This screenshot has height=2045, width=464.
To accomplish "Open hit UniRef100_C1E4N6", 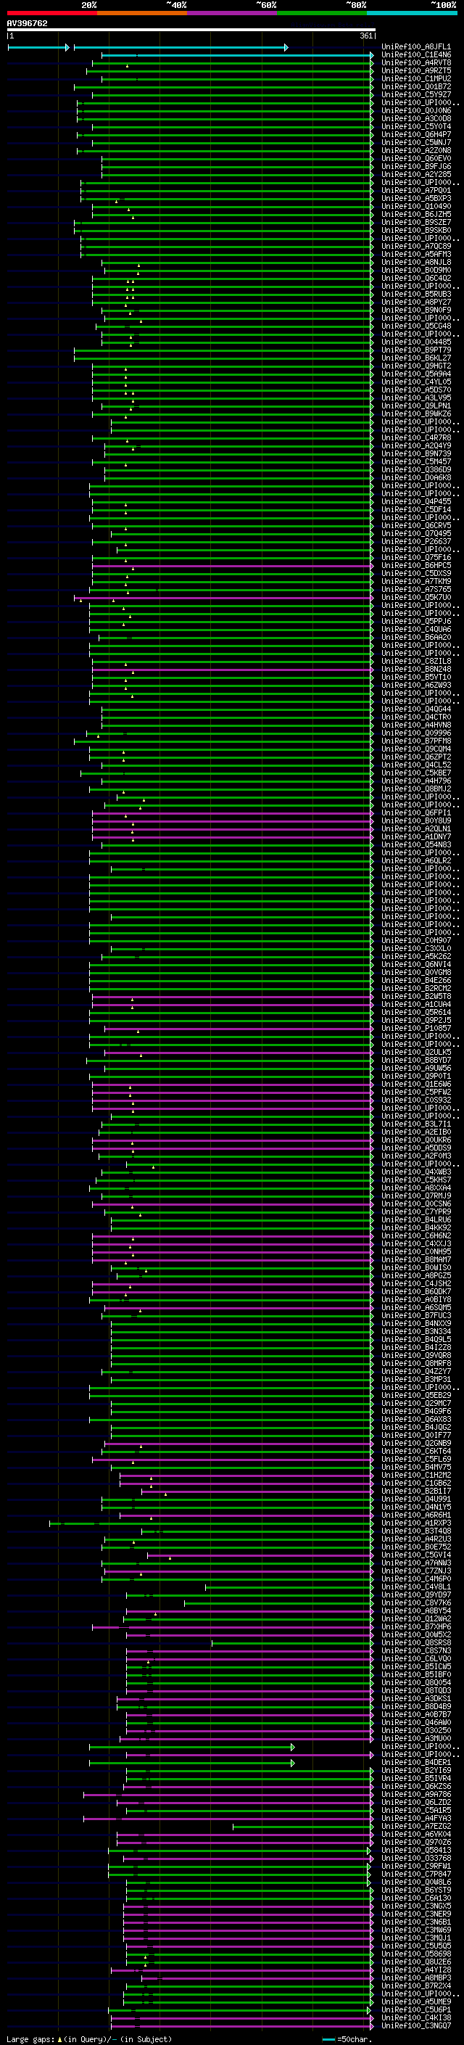I will tap(416, 55).
